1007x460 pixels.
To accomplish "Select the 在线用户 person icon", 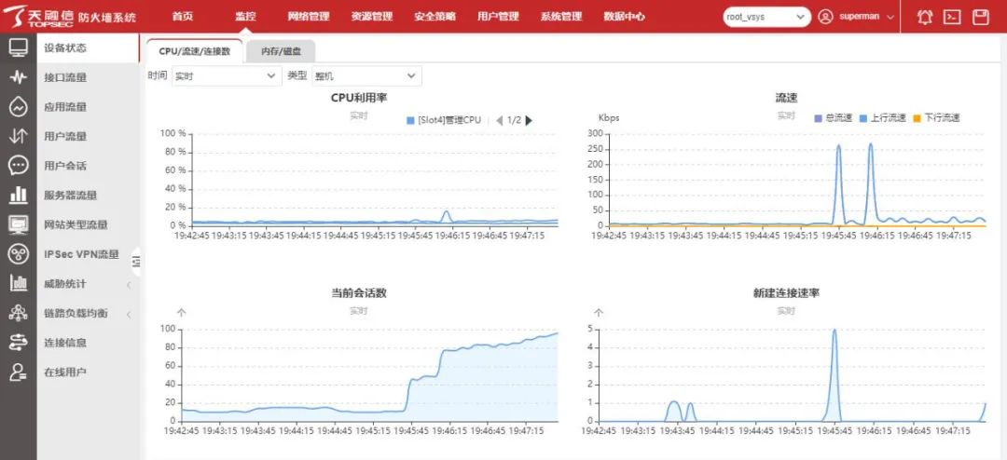I will [18, 372].
